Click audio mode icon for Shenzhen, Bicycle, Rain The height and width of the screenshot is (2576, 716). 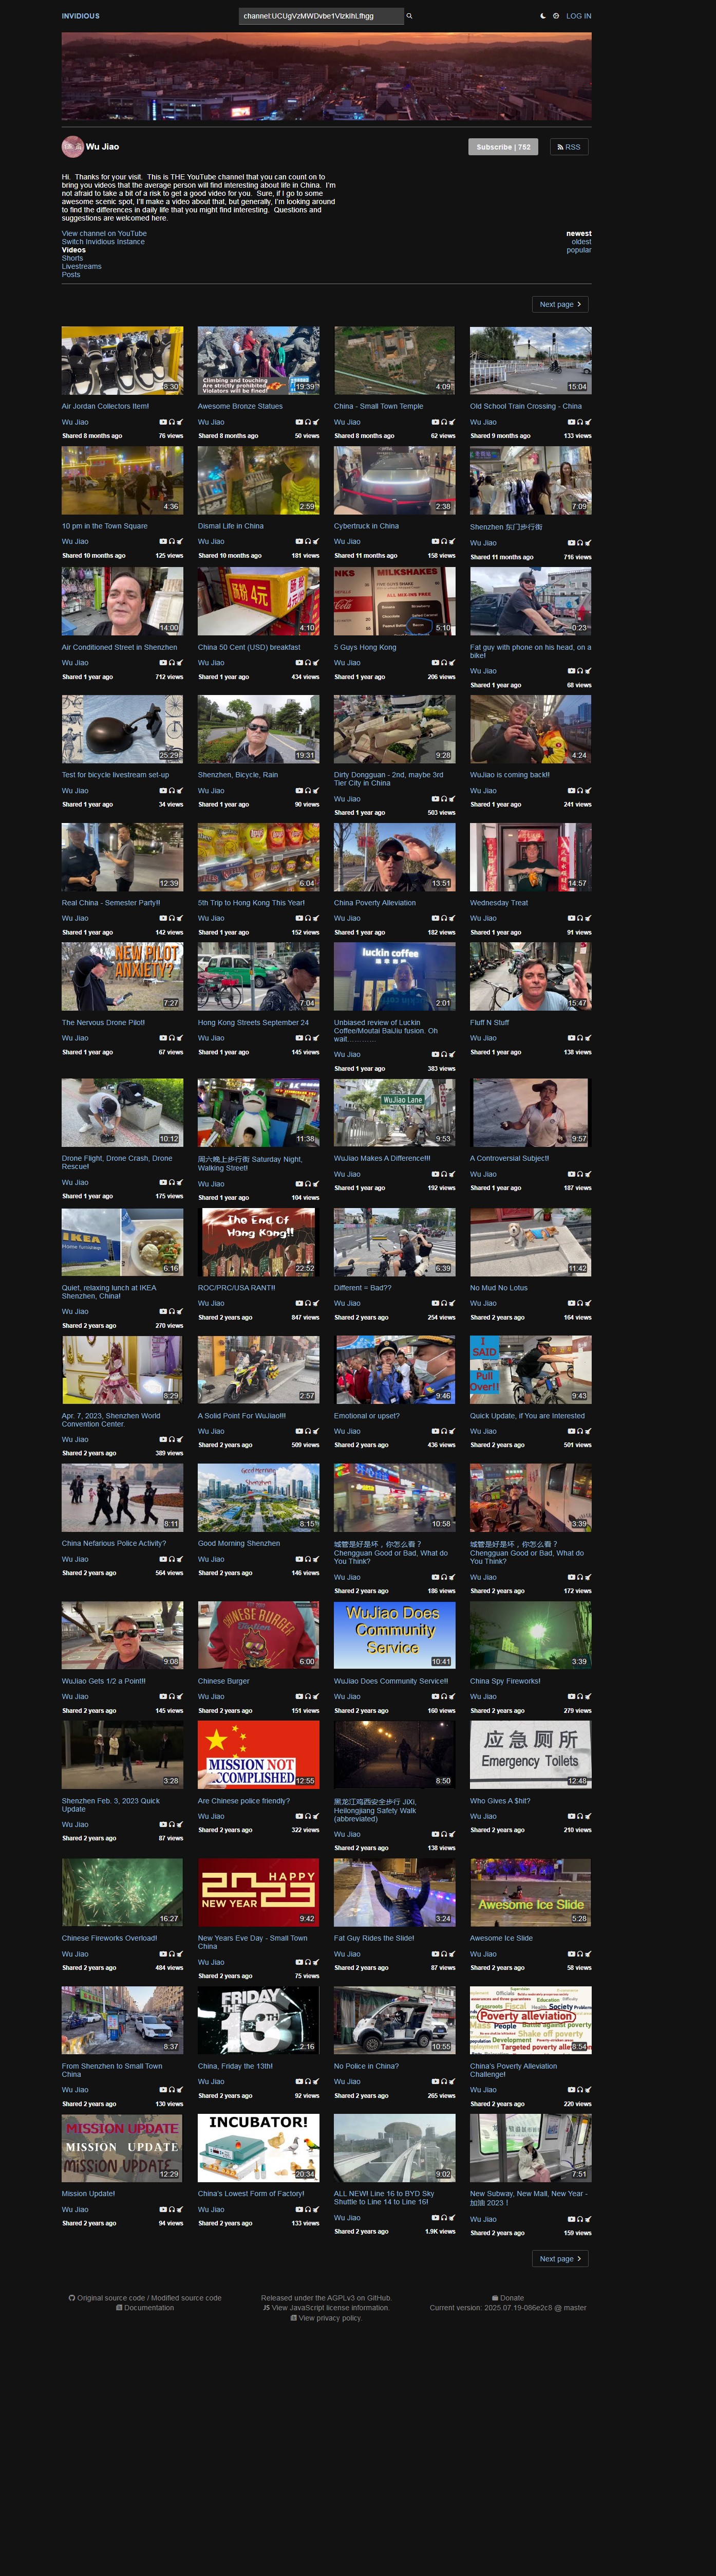pyautogui.click(x=308, y=790)
